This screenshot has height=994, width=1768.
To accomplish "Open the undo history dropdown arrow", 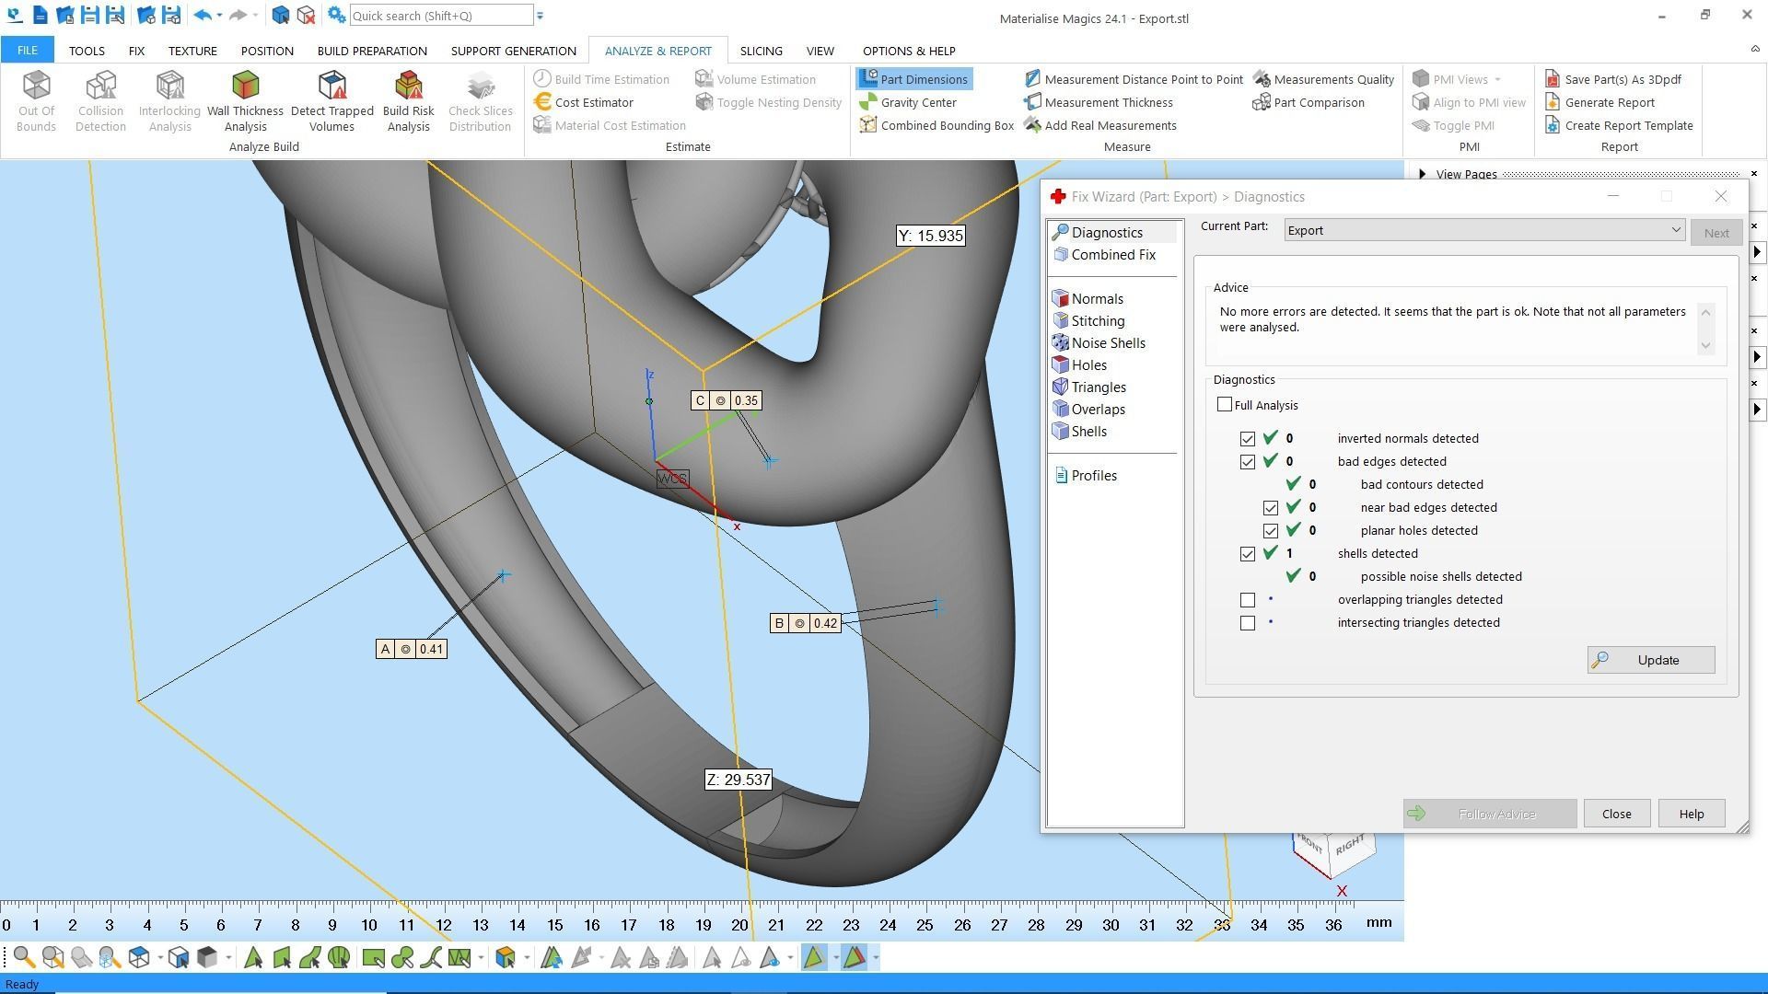I will click(219, 16).
